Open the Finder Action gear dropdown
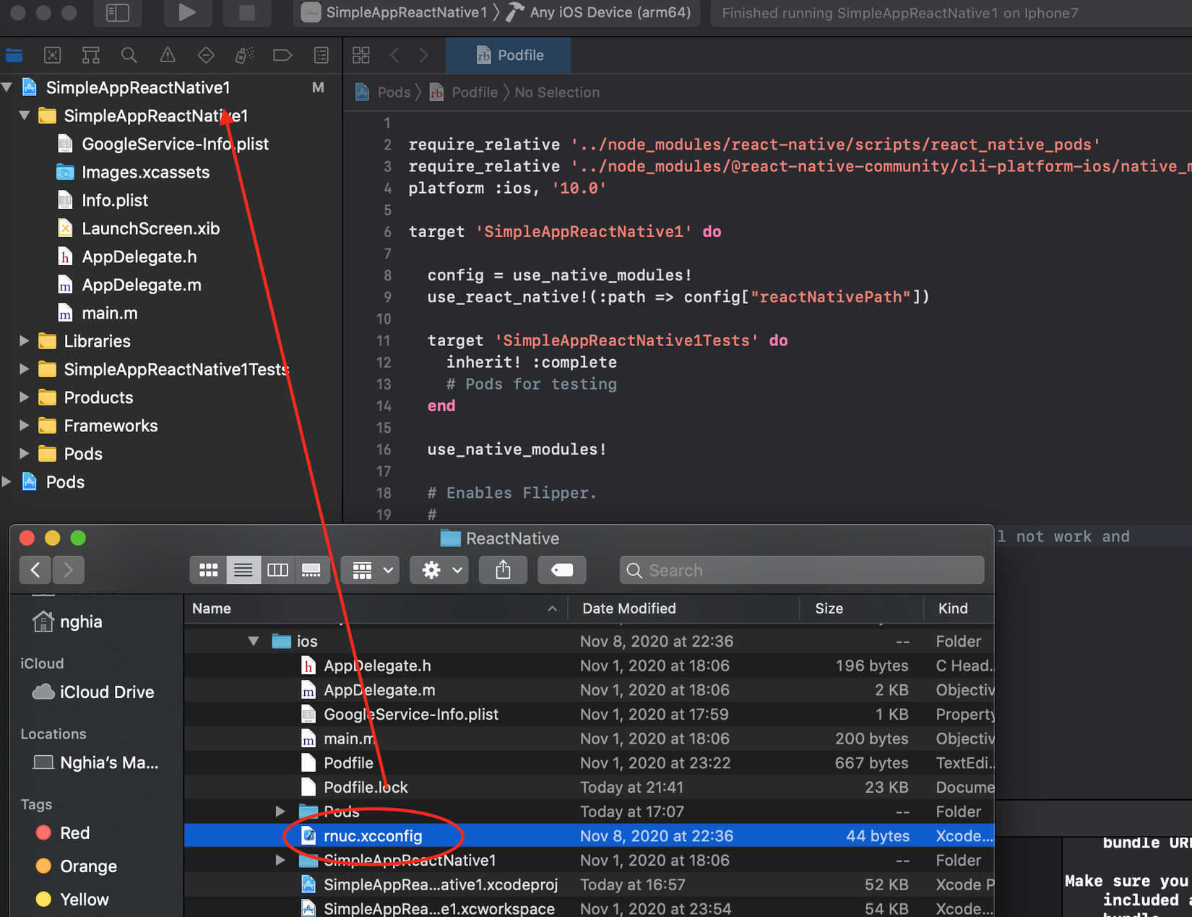Screen dimensions: 1192x917 click(439, 570)
